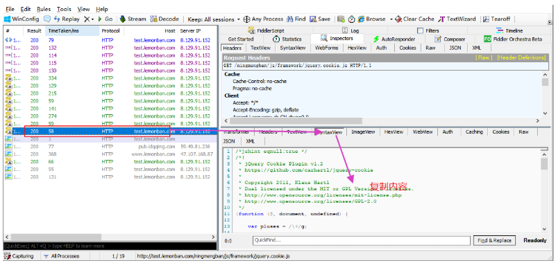Click the Request Headers vertical scrollbar down arrow
The height and width of the screenshot is (263, 556).
pos(546,113)
